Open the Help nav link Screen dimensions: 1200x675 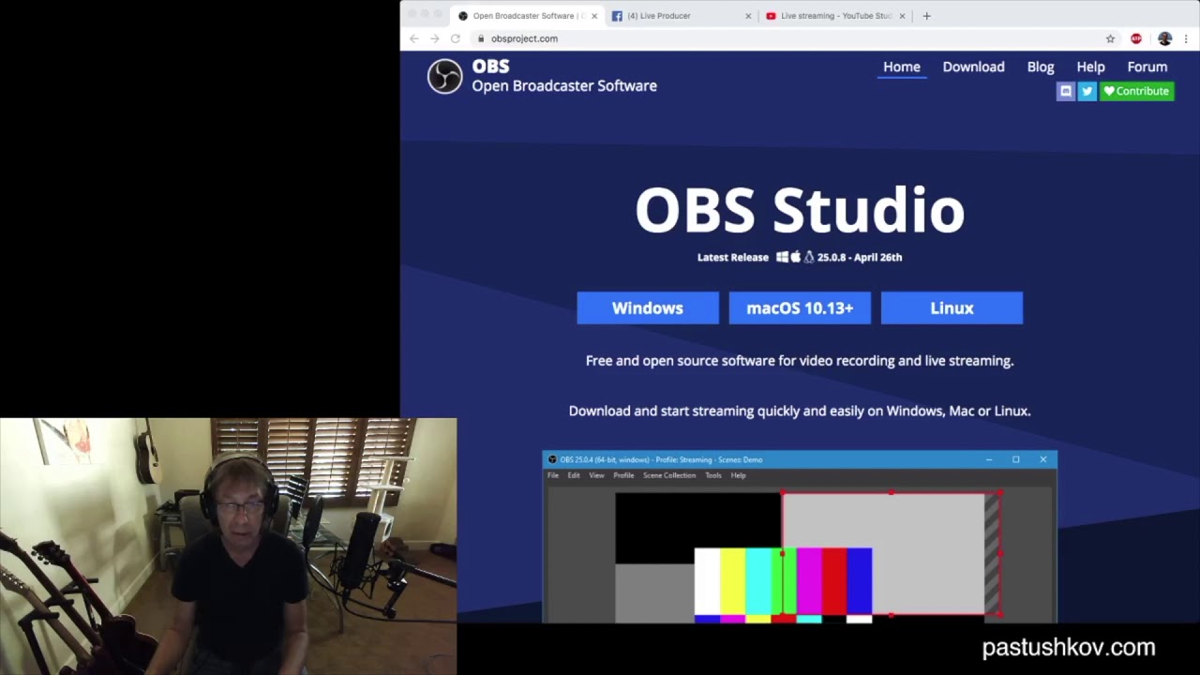[x=1090, y=67]
